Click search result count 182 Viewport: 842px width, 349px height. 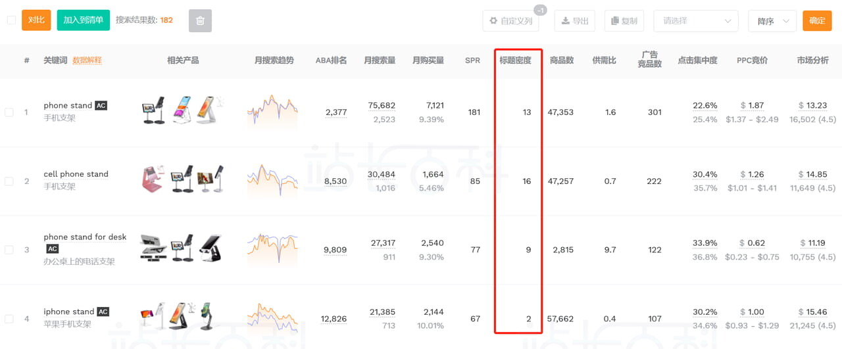166,20
